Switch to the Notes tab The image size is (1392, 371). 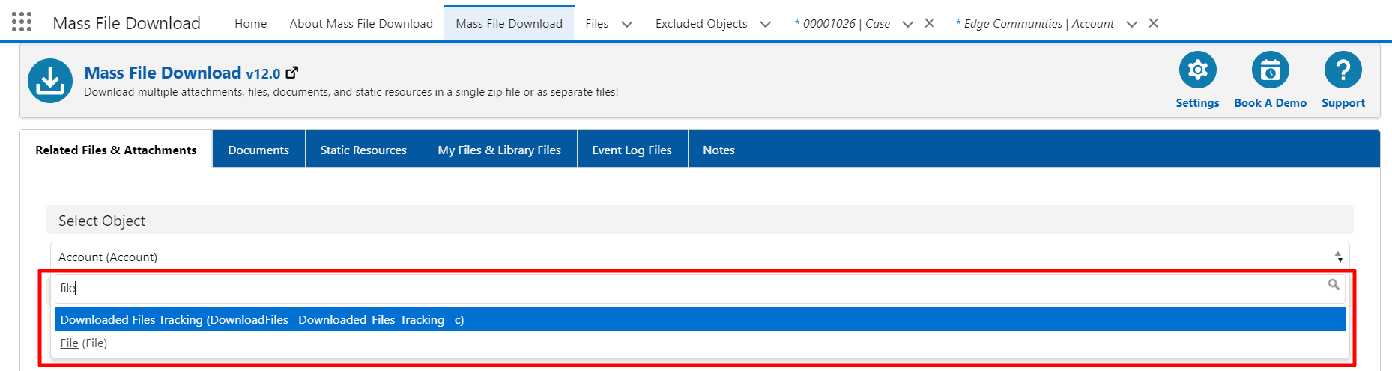718,150
